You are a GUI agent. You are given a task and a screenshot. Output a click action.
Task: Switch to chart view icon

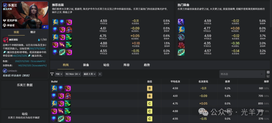(268, 76)
